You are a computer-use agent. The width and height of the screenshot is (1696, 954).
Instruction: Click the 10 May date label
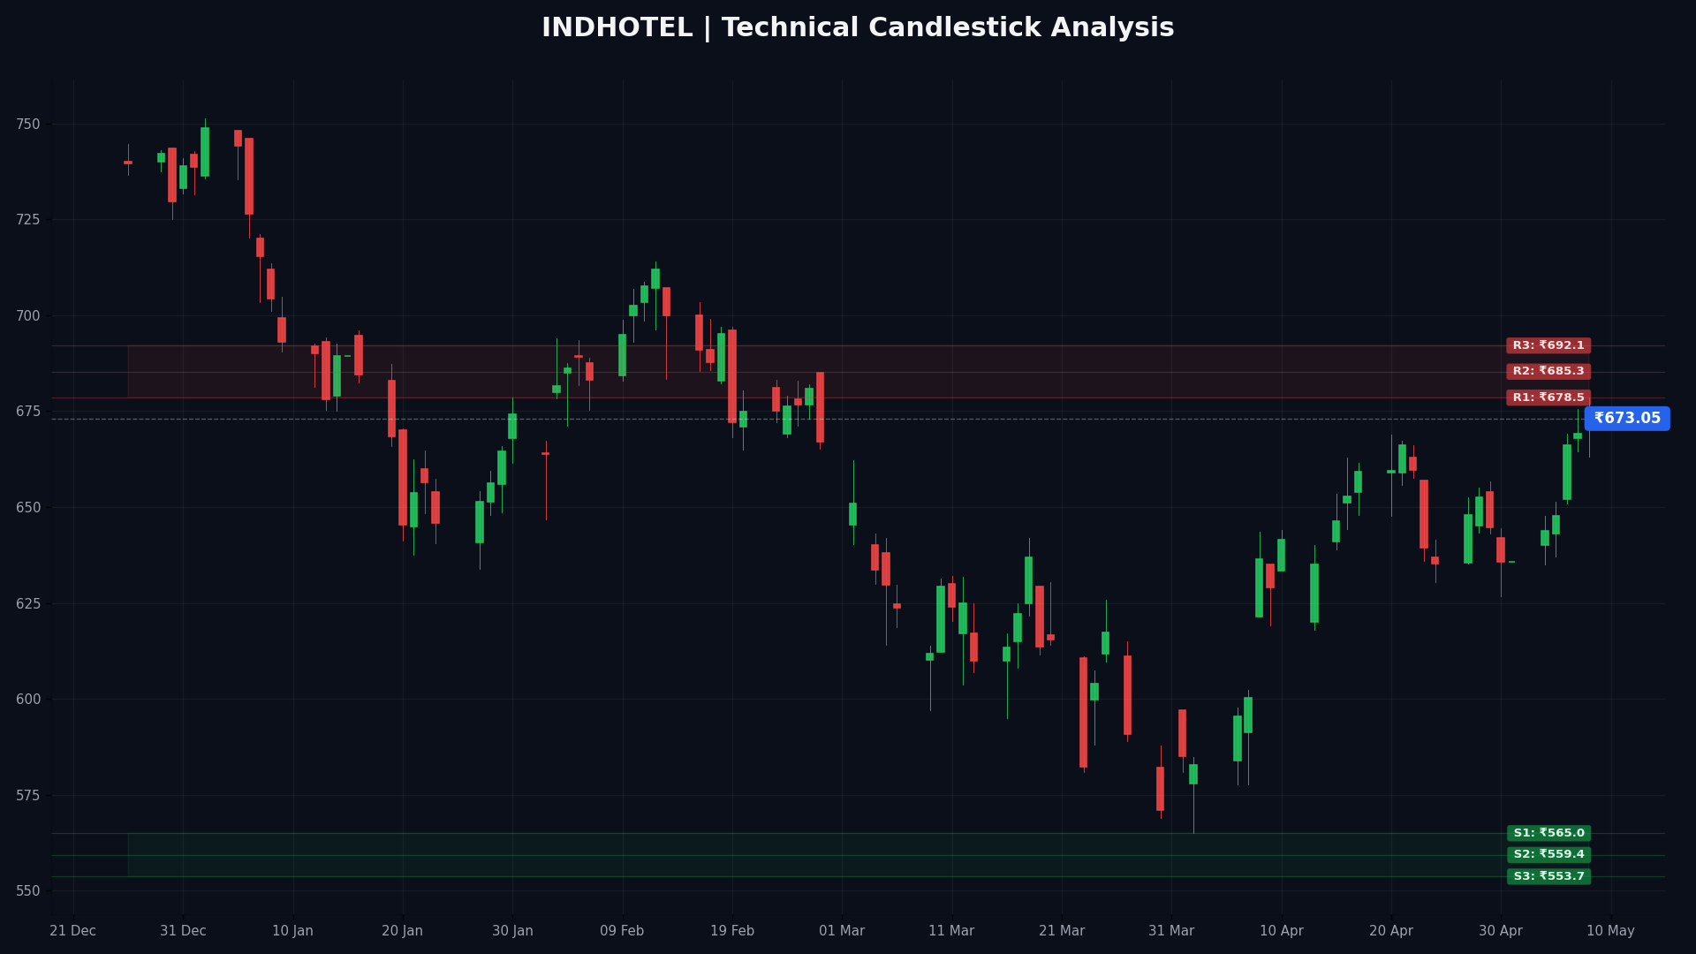click(x=1611, y=931)
